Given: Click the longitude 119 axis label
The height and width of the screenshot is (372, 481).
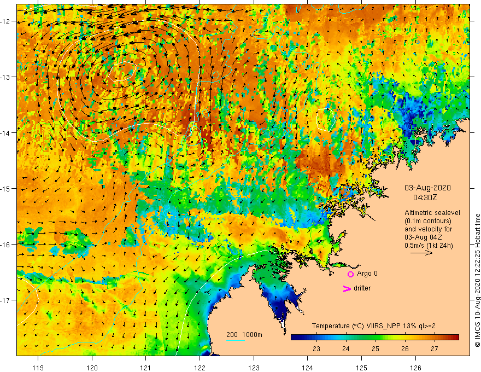Looking at the screenshot, I should 38,368.
